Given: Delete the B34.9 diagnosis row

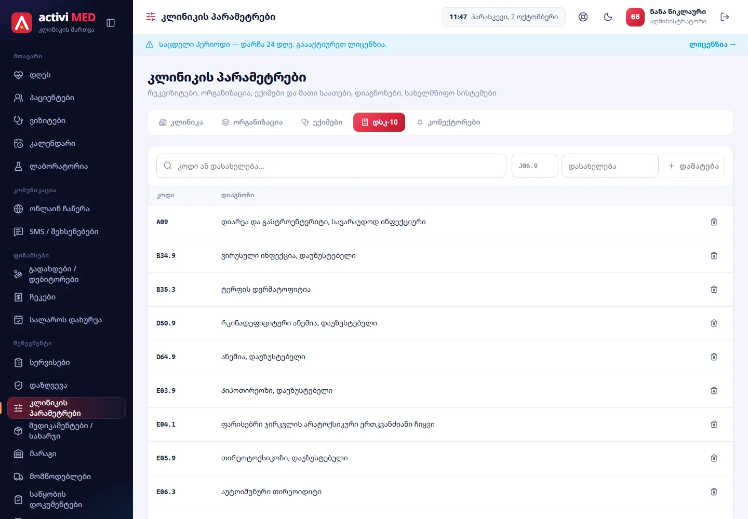Looking at the screenshot, I should pyautogui.click(x=714, y=256).
